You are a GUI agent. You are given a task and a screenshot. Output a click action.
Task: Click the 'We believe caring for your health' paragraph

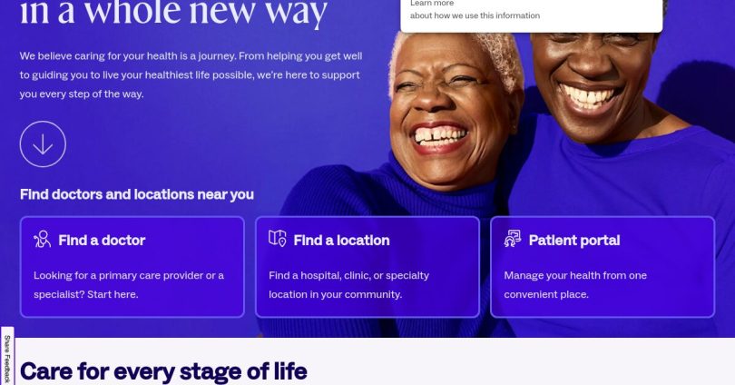click(191, 74)
